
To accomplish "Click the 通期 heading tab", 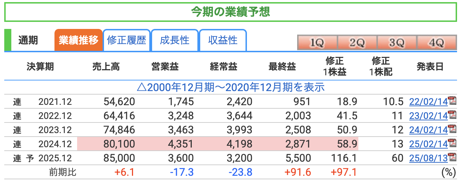I will 28,40.
